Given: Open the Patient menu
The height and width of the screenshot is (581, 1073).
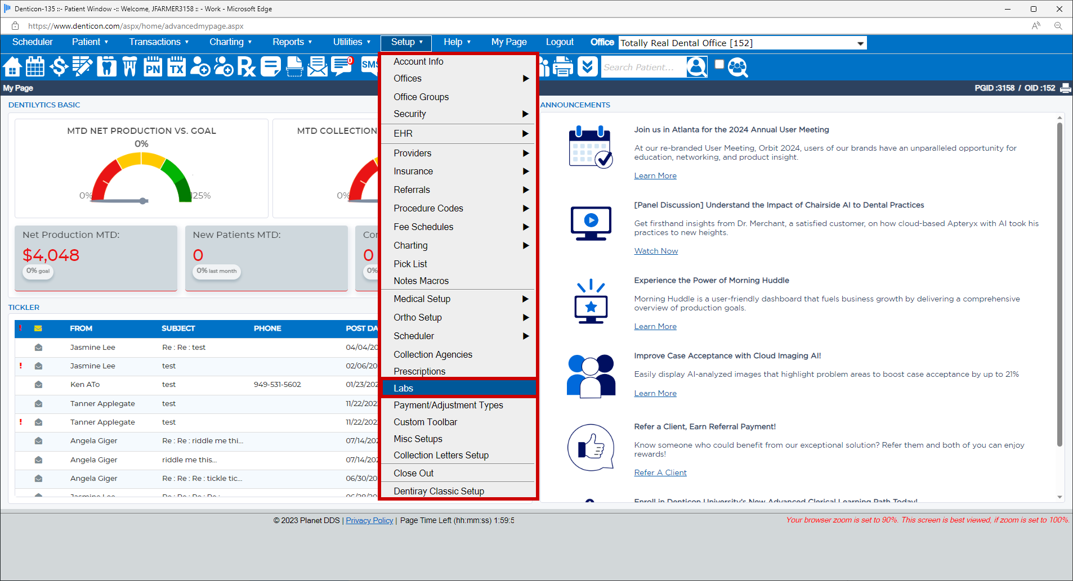Looking at the screenshot, I should pos(90,42).
